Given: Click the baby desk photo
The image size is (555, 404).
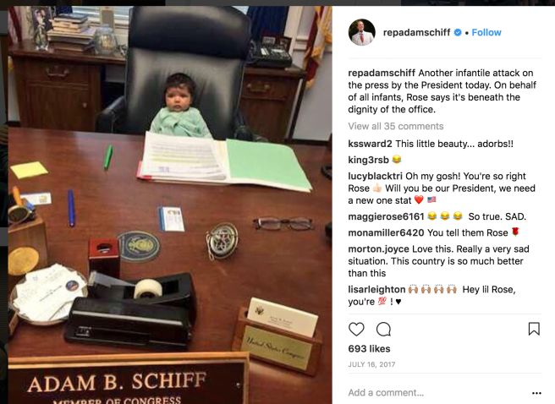Looking at the screenshot, I should (170, 205).
